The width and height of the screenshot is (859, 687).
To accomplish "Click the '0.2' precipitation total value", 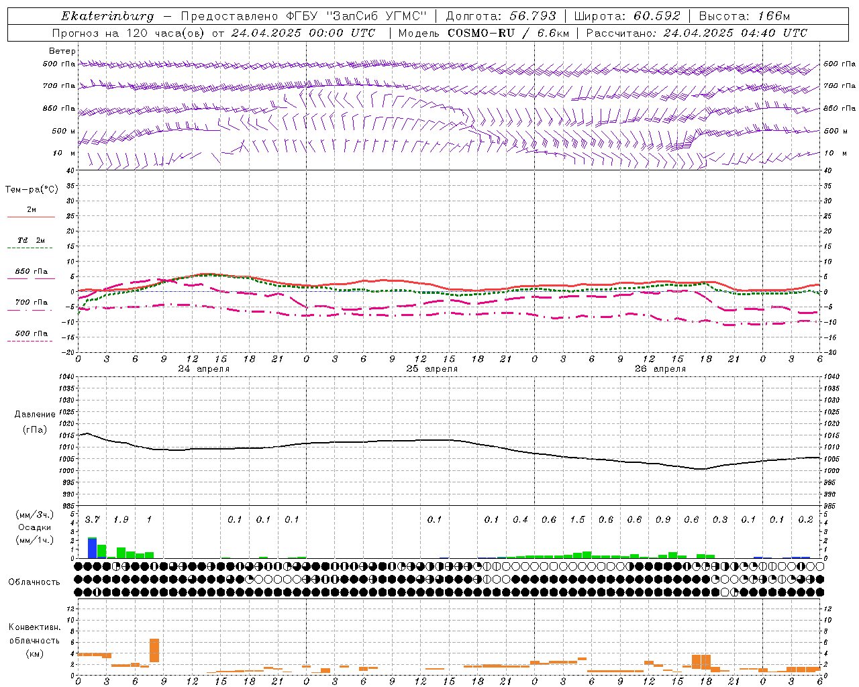I will (805, 519).
